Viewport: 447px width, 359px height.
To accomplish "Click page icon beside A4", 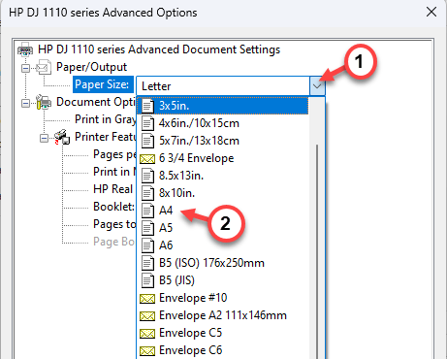I will coord(147,211).
